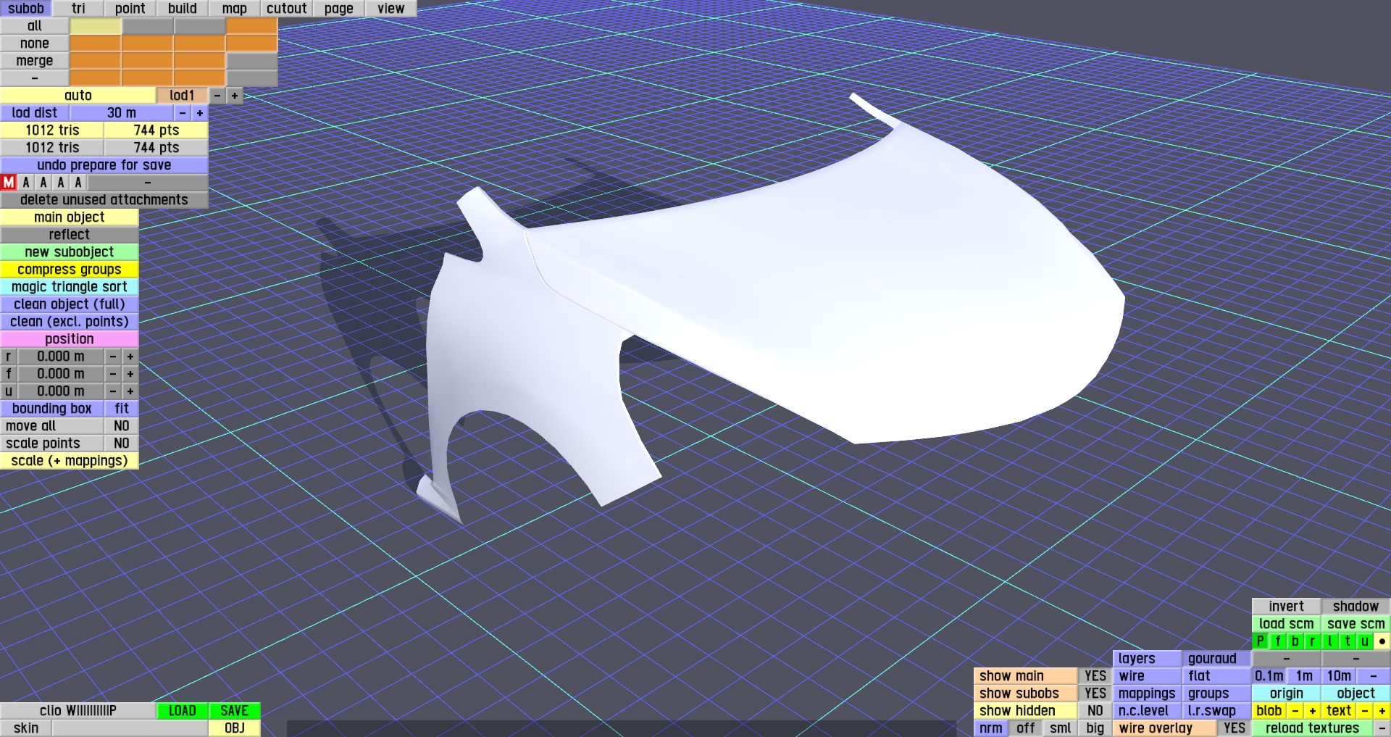Screen dimensions: 1391x737
Task: Open the build tab
Action: tap(183, 9)
